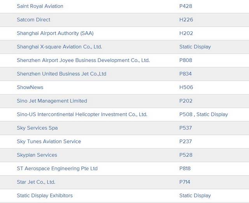The image size is (249, 203).
Task: Select booth H226 for Satcom Direct
Action: (x=186, y=20)
